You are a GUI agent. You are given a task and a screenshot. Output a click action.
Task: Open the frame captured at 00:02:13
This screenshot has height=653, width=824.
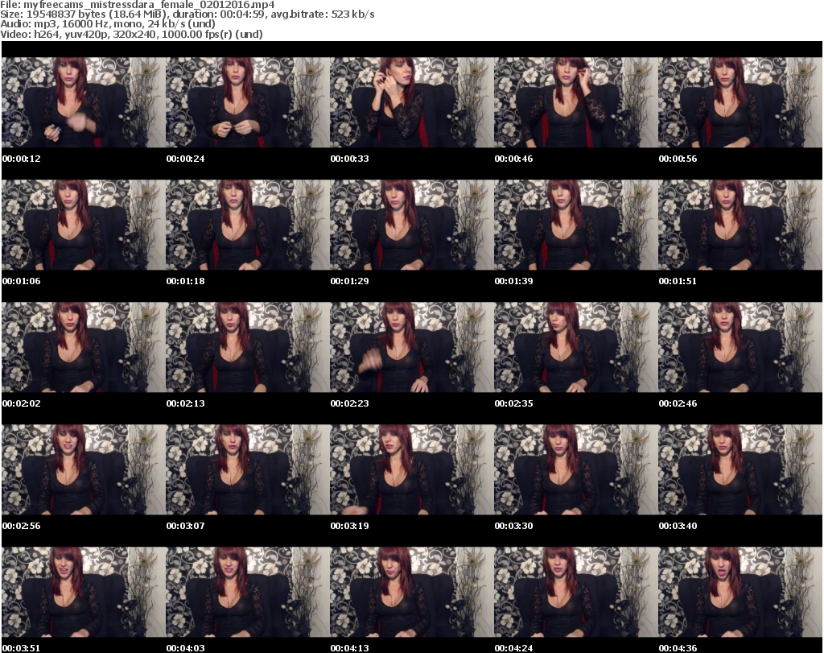click(248, 348)
